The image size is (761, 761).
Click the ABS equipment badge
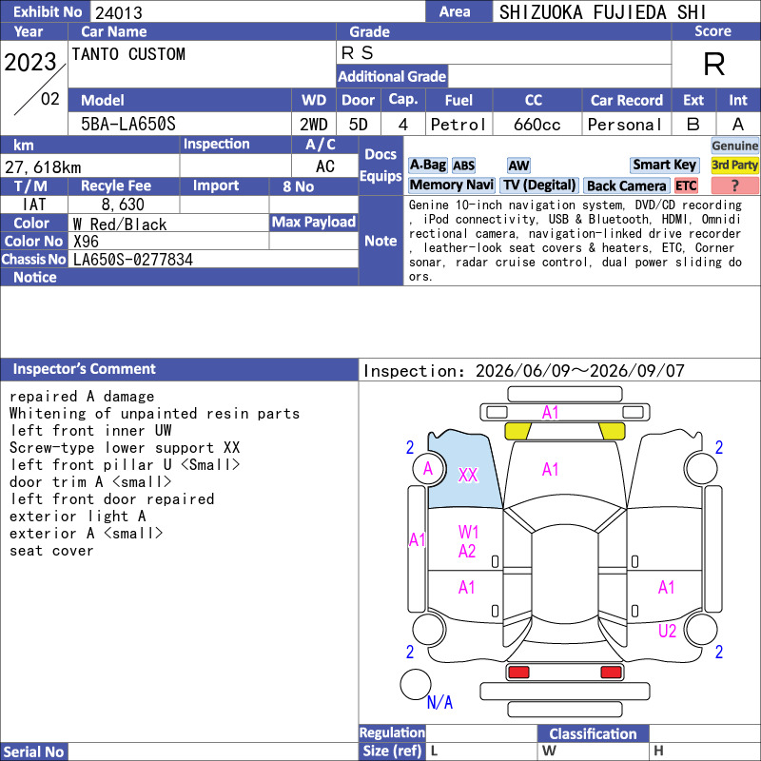point(463,166)
